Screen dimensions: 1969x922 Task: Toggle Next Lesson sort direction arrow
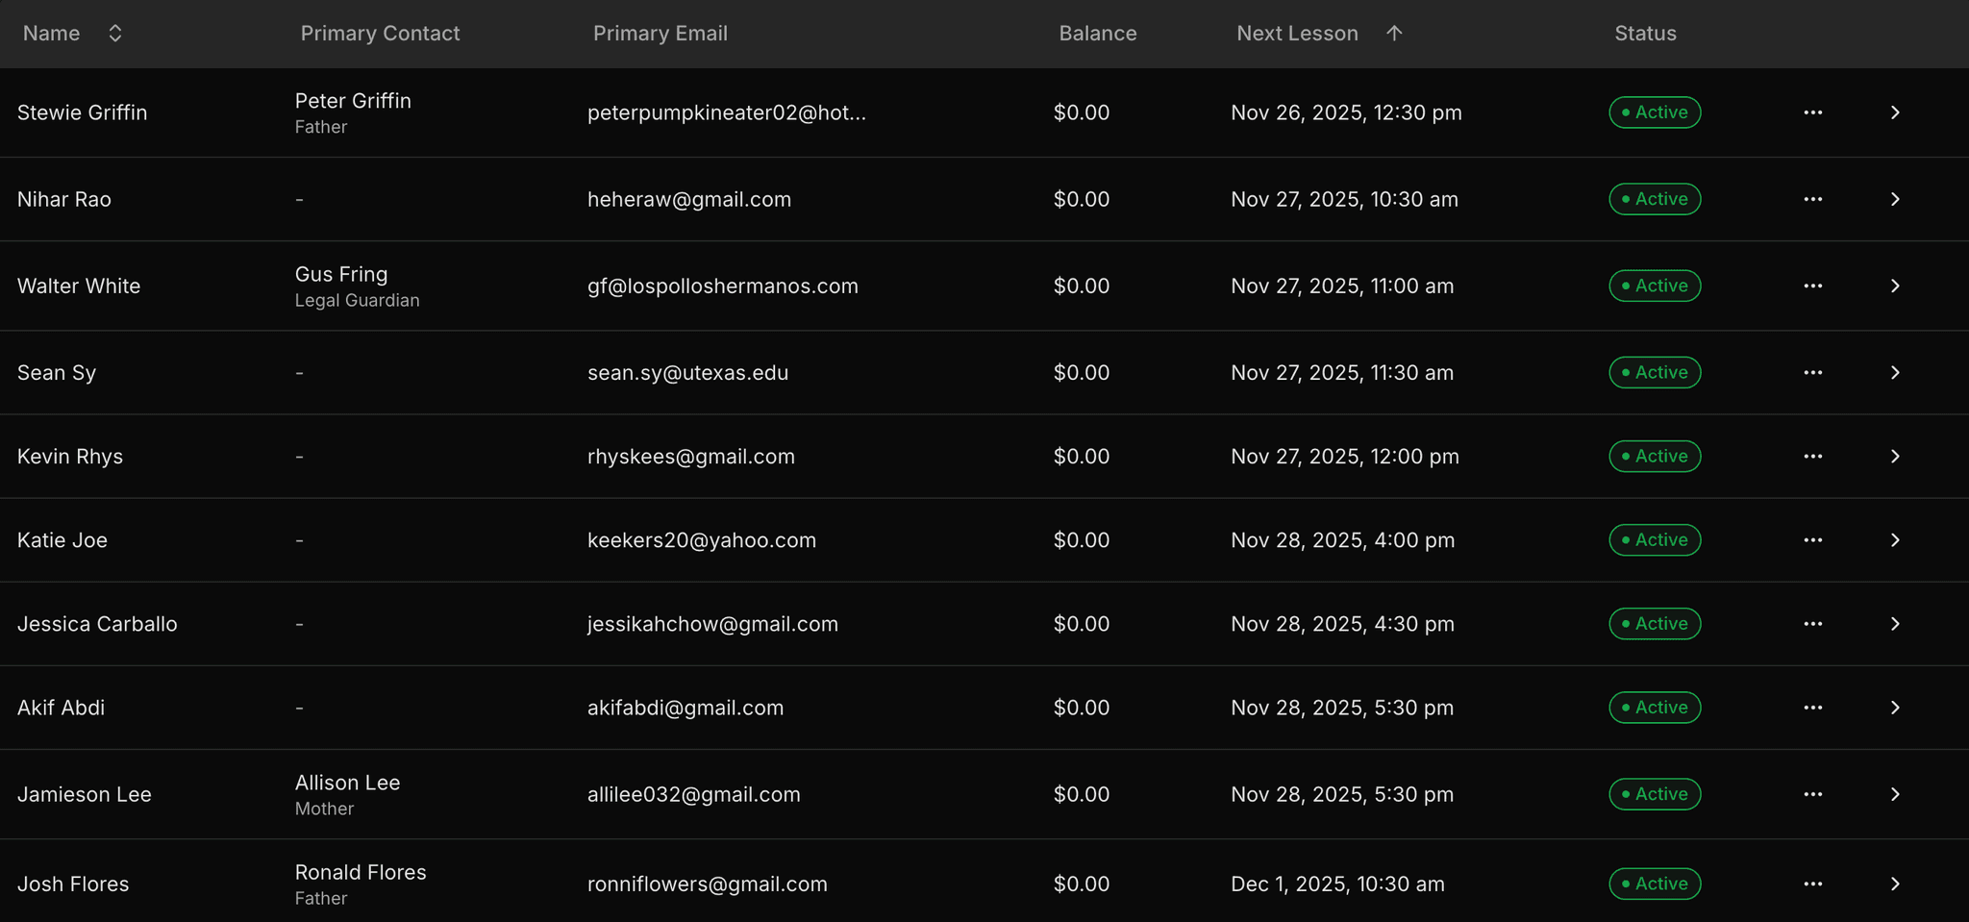click(x=1394, y=34)
